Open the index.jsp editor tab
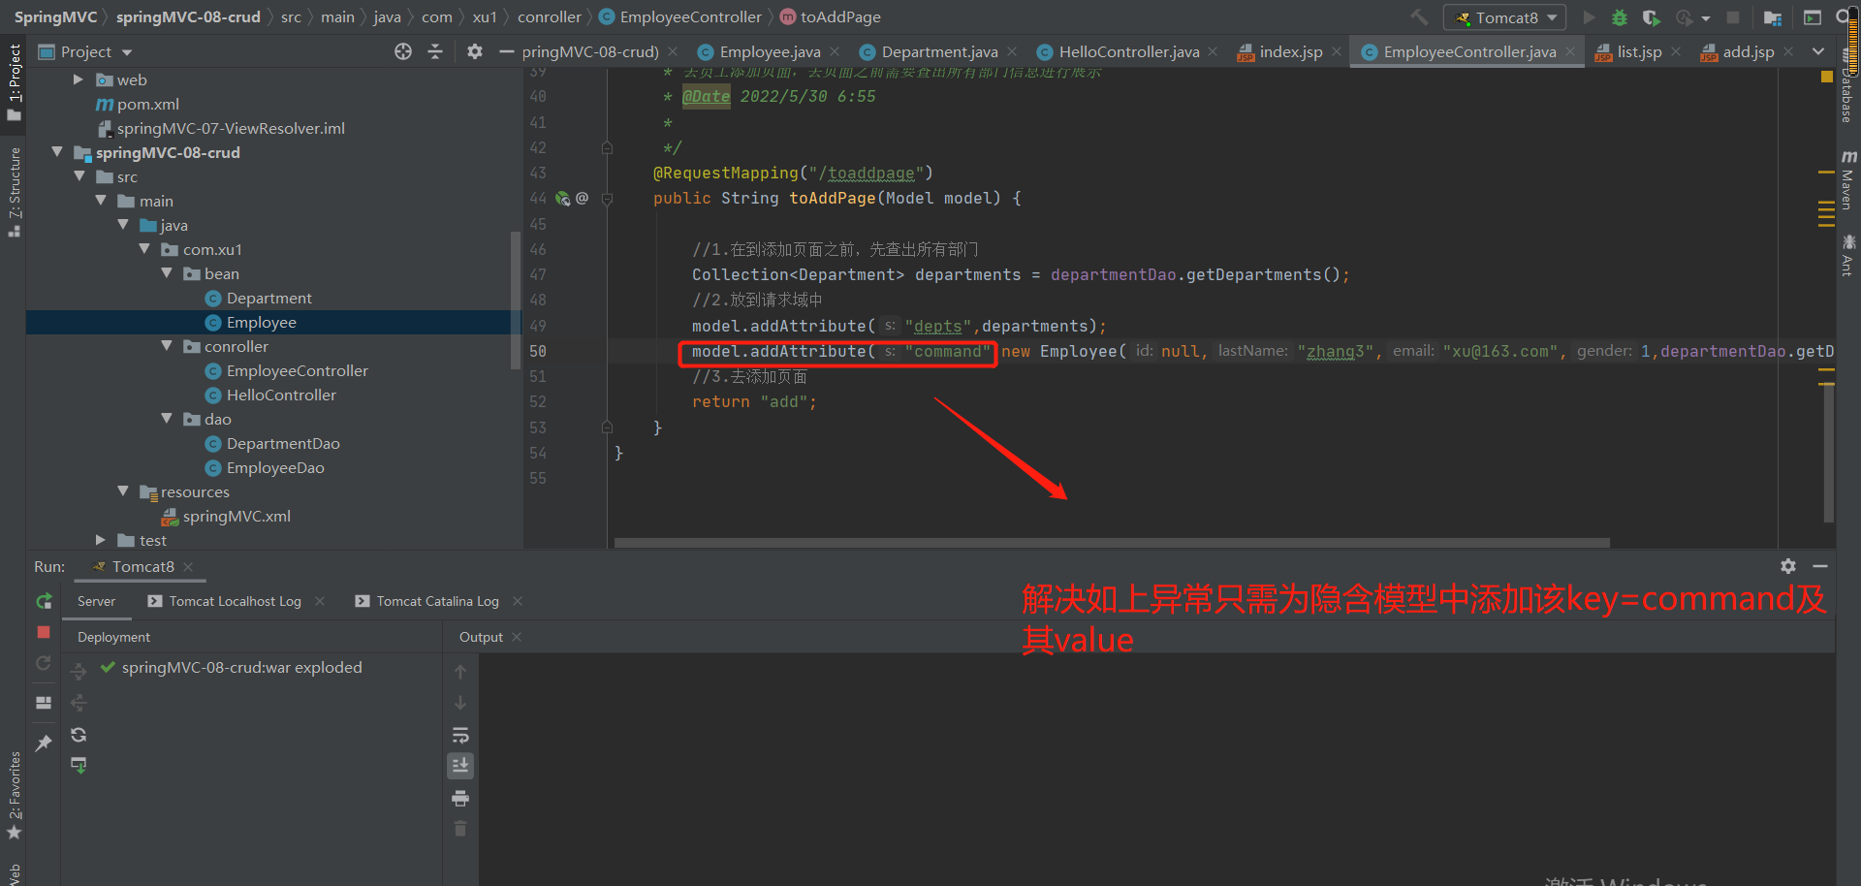The height and width of the screenshot is (886, 1861). [x=1290, y=51]
